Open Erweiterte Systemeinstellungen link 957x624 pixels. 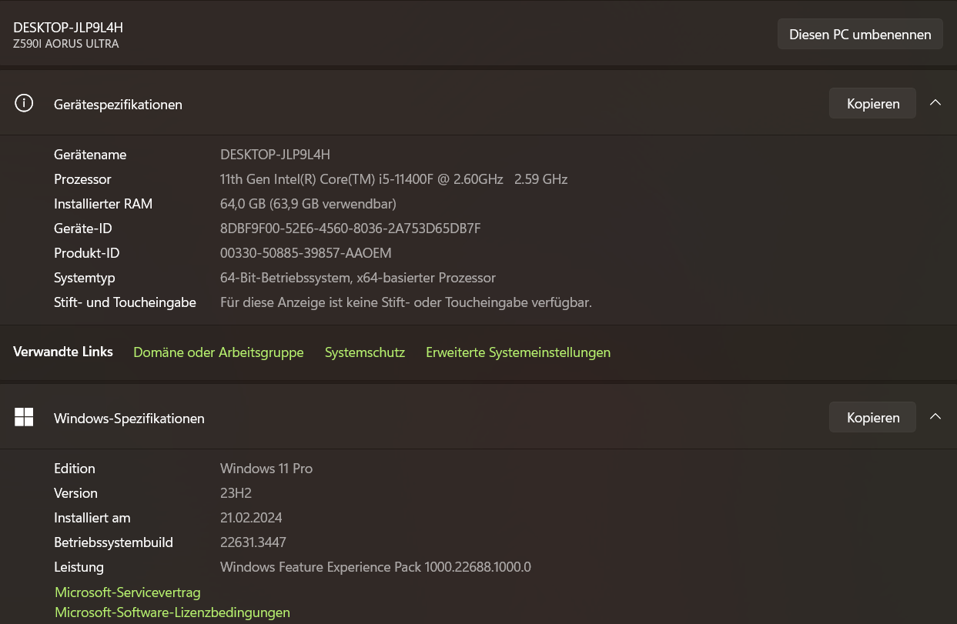click(x=518, y=352)
